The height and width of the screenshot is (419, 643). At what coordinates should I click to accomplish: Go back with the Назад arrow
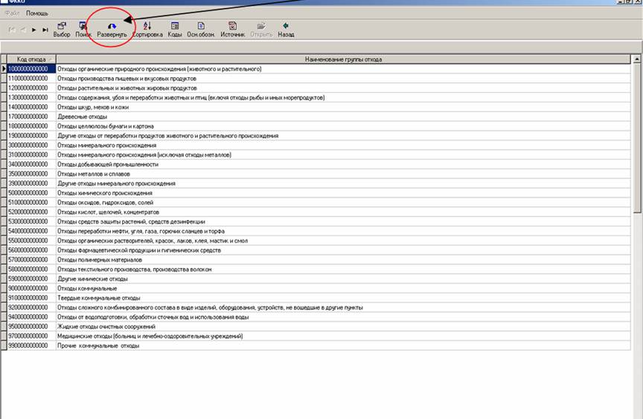pyautogui.click(x=286, y=28)
